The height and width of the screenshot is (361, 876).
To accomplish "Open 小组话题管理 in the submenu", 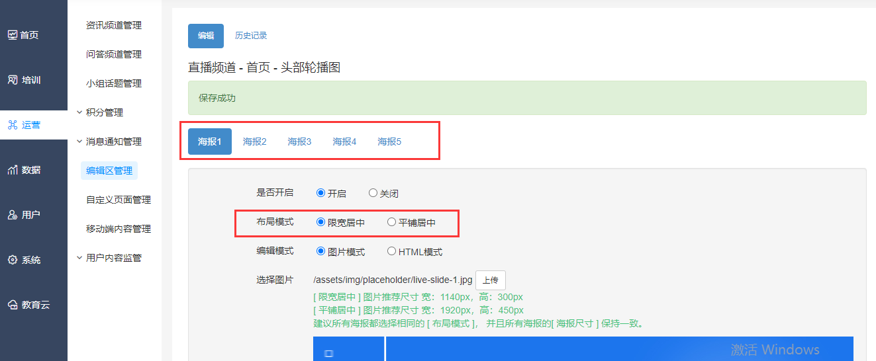I will [x=114, y=83].
